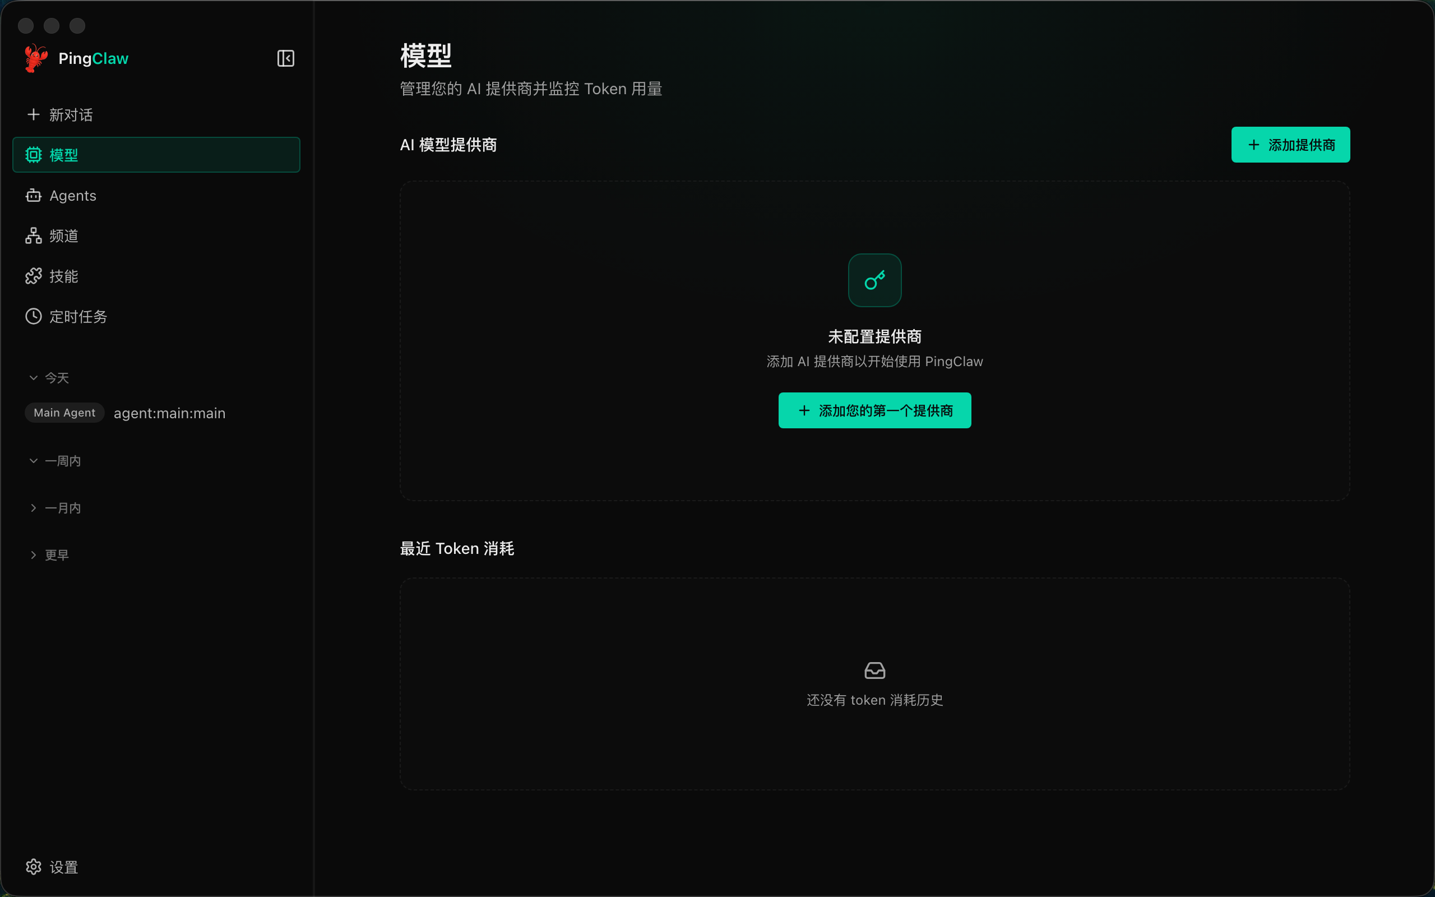Click the chip icon next to 模型
Viewport: 1435px width, 897px height.
pyautogui.click(x=34, y=155)
